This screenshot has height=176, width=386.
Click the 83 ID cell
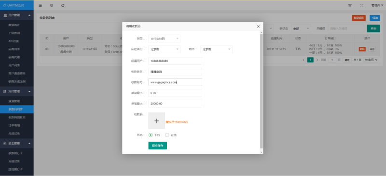pyautogui.click(x=47, y=49)
